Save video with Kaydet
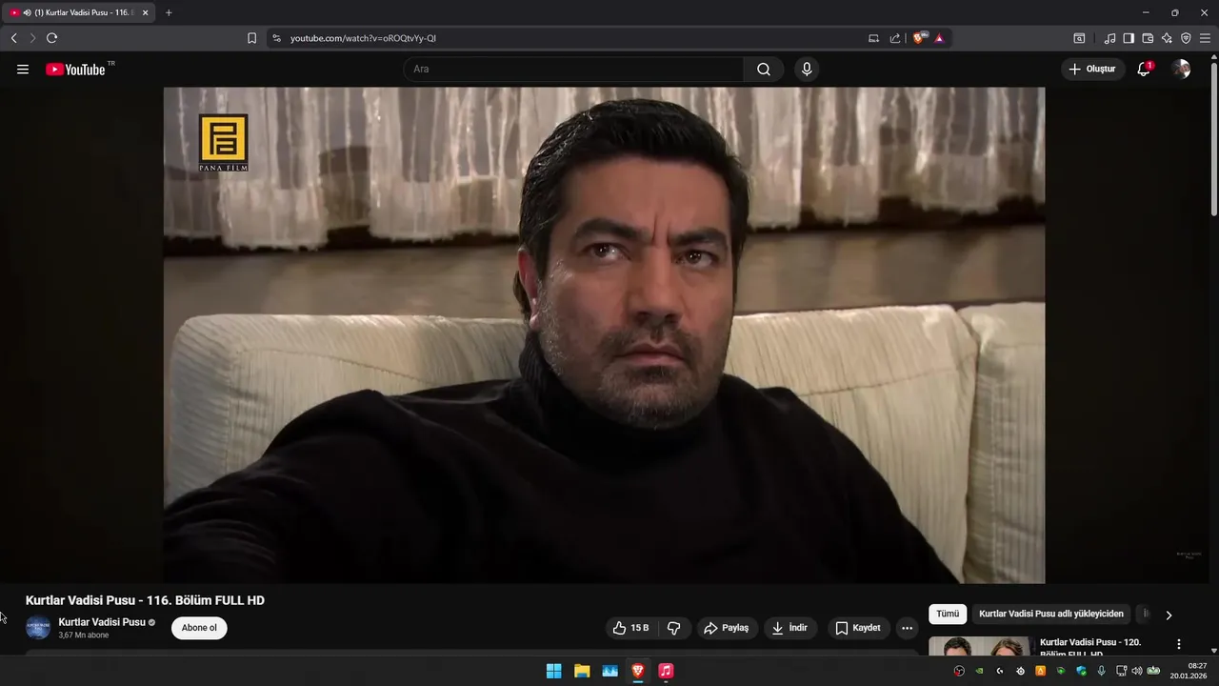Screen dimensions: 1219x686 (x=858, y=628)
